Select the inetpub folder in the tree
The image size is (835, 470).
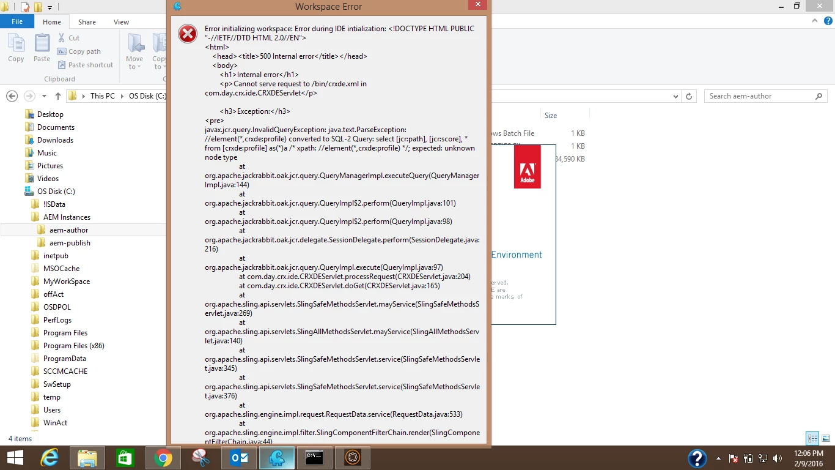tap(56, 256)
